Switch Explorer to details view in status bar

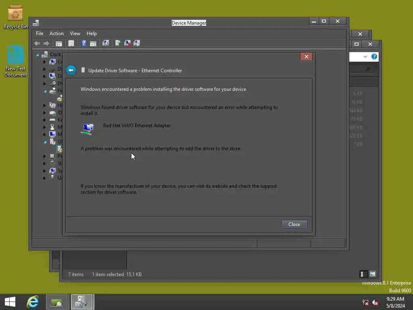point(363,274)
